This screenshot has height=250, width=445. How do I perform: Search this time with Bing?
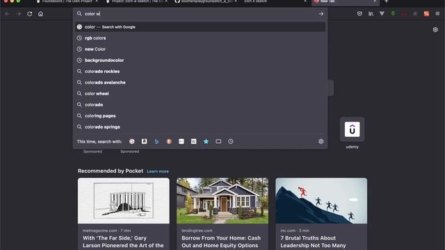tap(156, 142)
